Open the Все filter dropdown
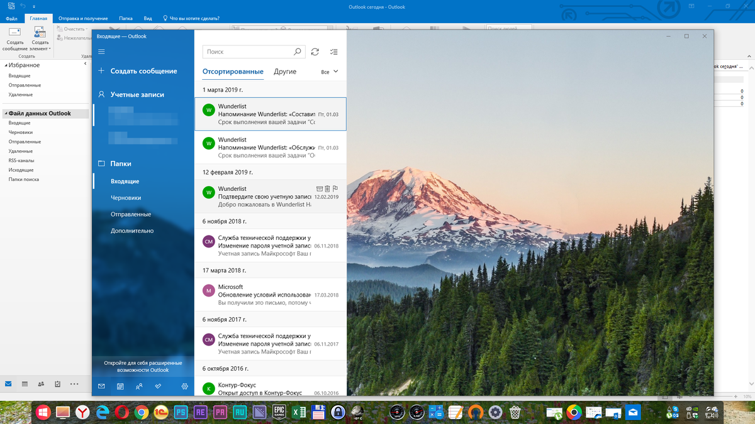The width and height of the screenshot is (755, 424). (330, 72)
